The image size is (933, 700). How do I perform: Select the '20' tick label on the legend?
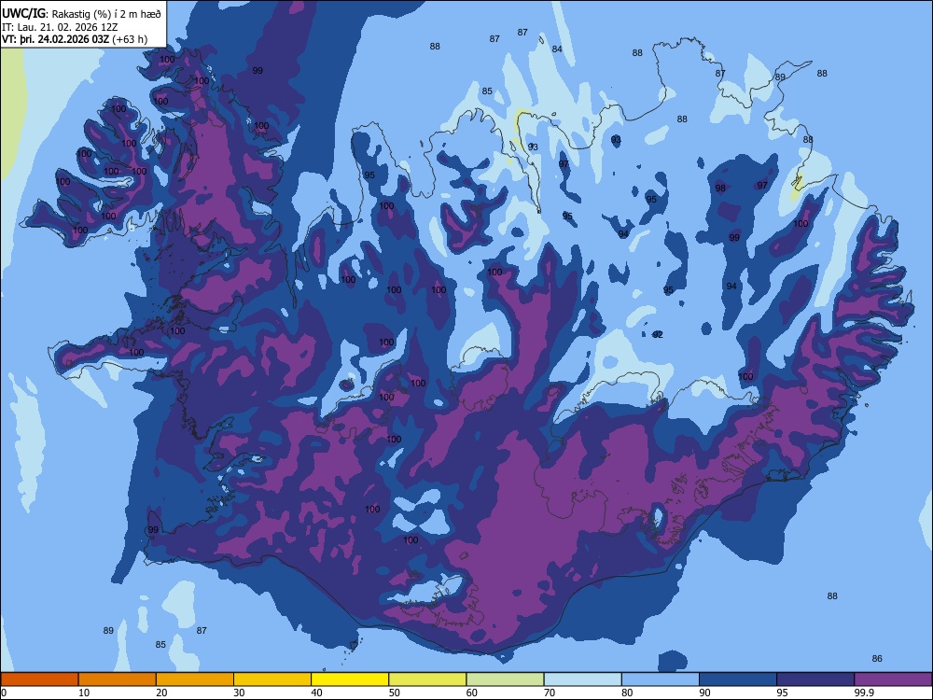pyautogui.click(x=161, y=693)
